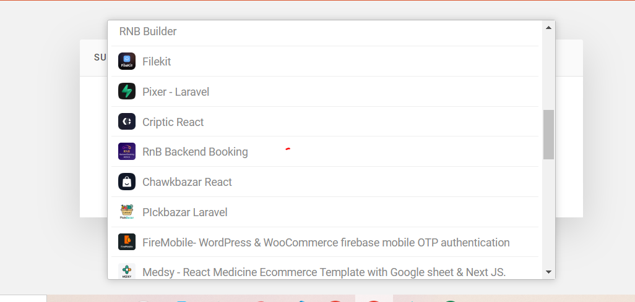Image resolution: width=635 pixels, height=302 pixels.
Task: Click the scrollbar up arrow
Action: pos(549,28)
